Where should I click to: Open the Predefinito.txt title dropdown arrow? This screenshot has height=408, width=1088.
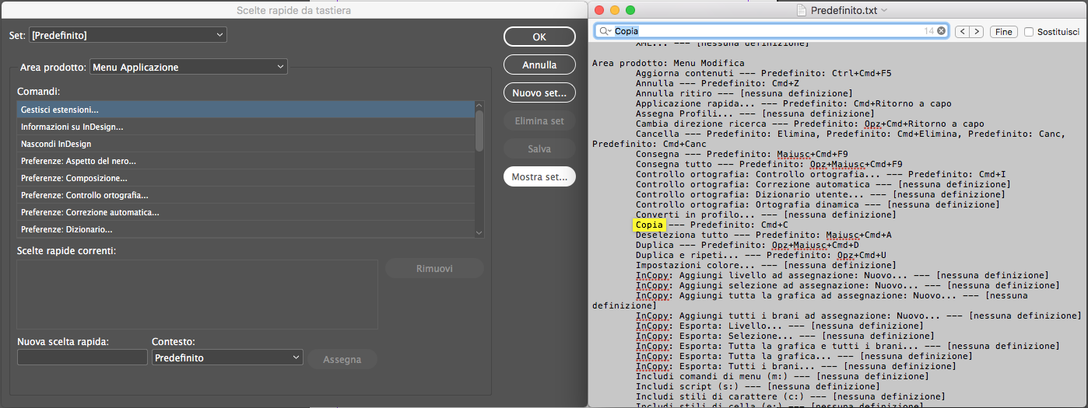[884, 10]
